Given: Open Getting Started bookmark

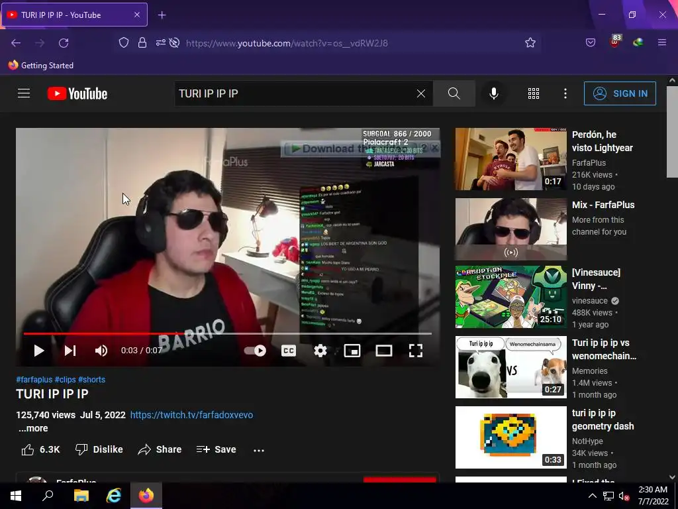Looking at the screenshot, I should click(x=41, y=66).
